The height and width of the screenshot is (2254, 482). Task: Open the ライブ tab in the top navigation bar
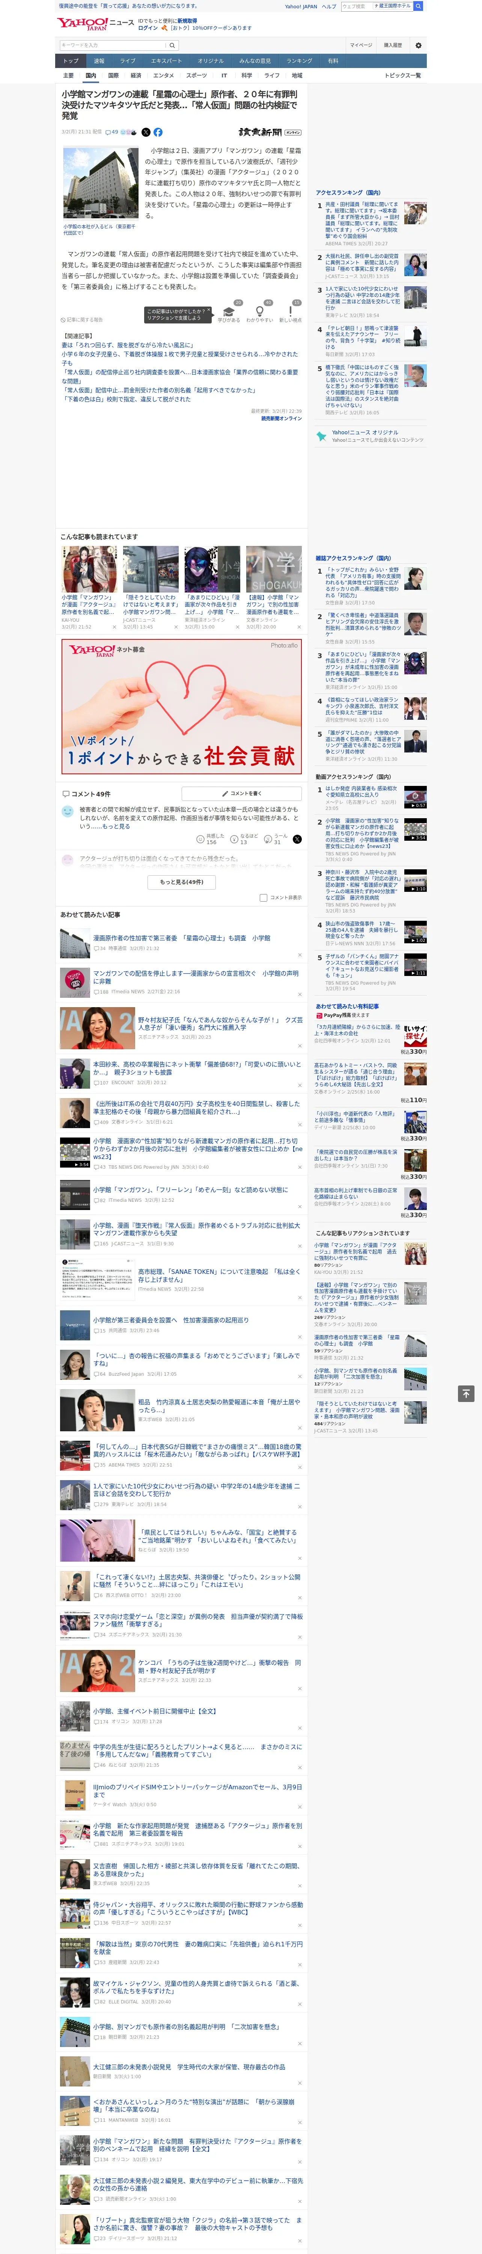(128, 61)
